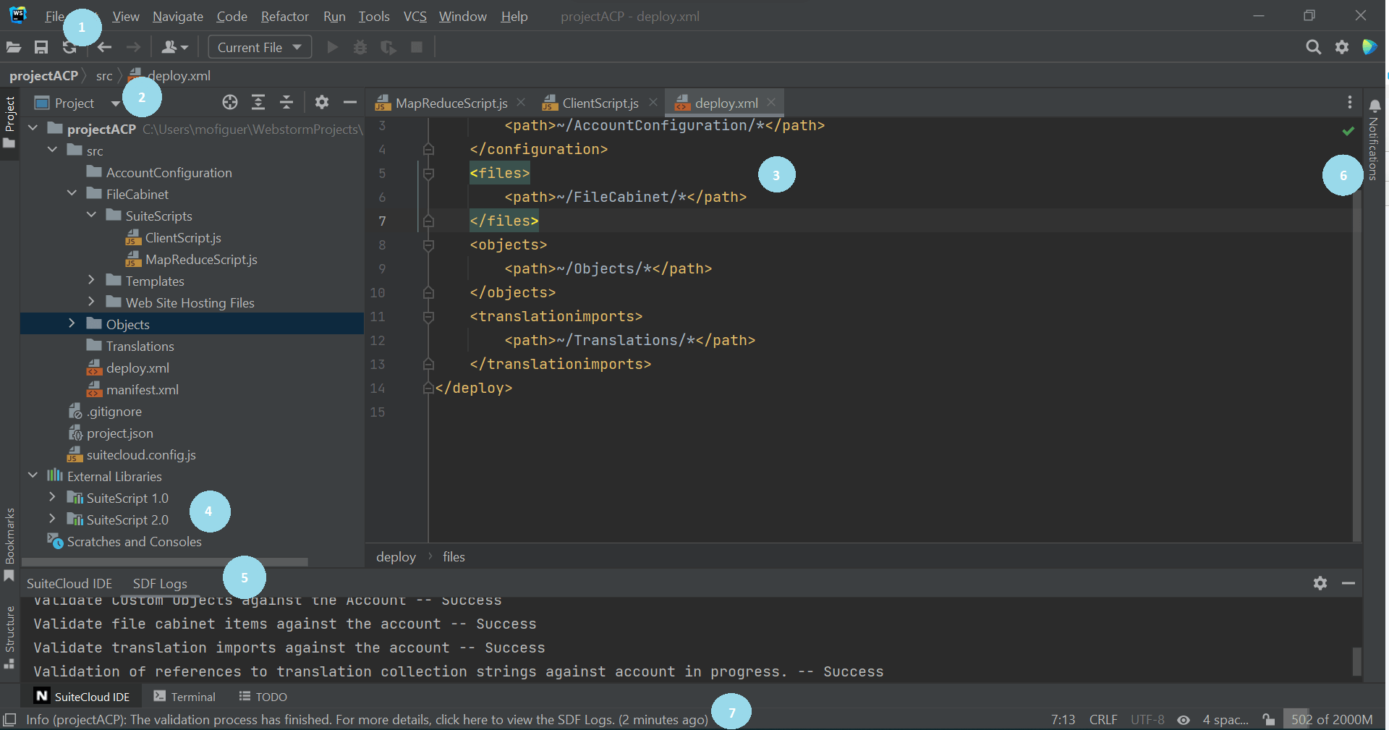The width and height of the screenshot is (1389, 730).
Task: Open IDE settings gear in main toolbar
Action: pos(1342,48)
